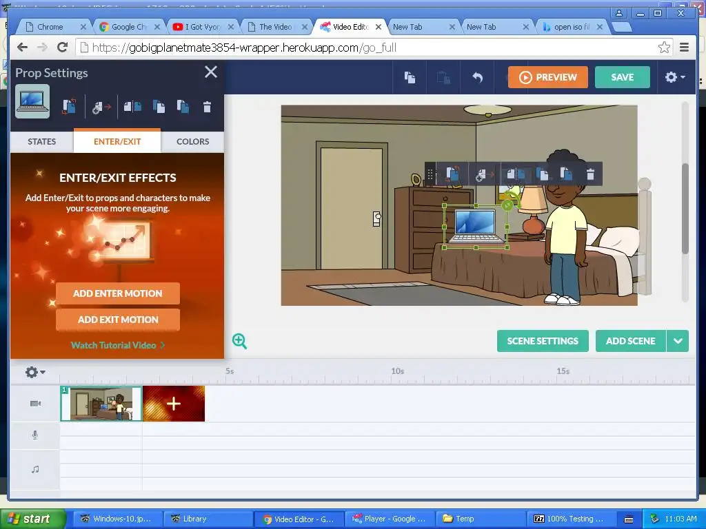Screen dimensions: 706x529
Task: Click the copy icon in top toolbar
Action: (410, 77)
